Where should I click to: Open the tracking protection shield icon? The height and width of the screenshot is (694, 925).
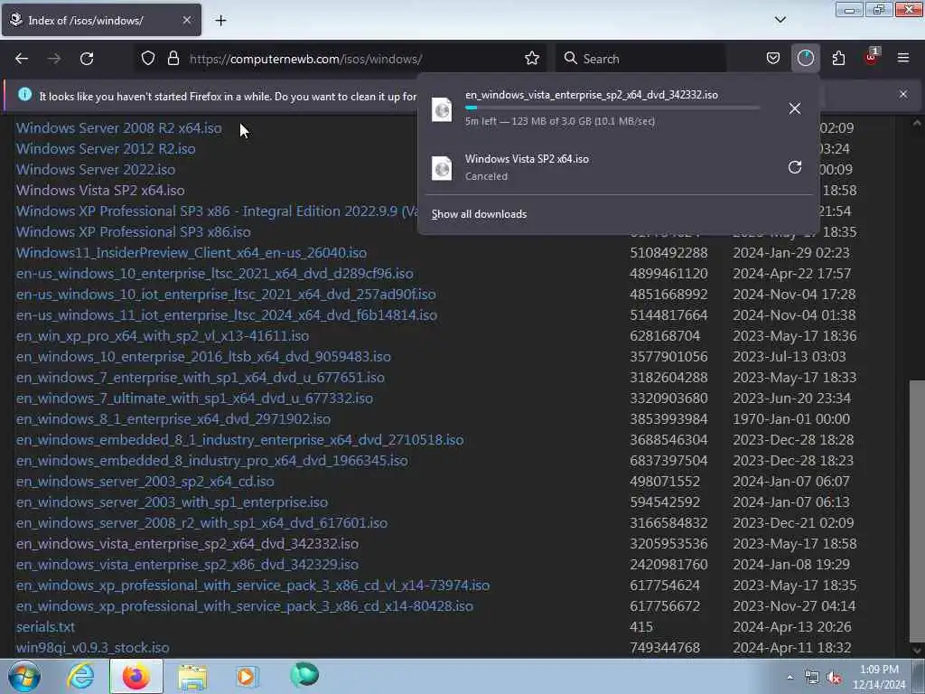[x=148, y=59]
